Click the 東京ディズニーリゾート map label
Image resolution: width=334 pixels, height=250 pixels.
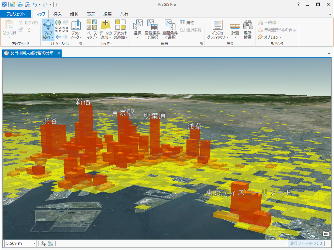249,192
